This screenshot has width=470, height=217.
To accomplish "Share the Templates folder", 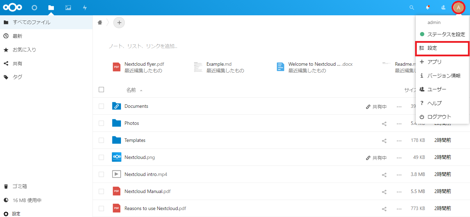I will (384, 140).
